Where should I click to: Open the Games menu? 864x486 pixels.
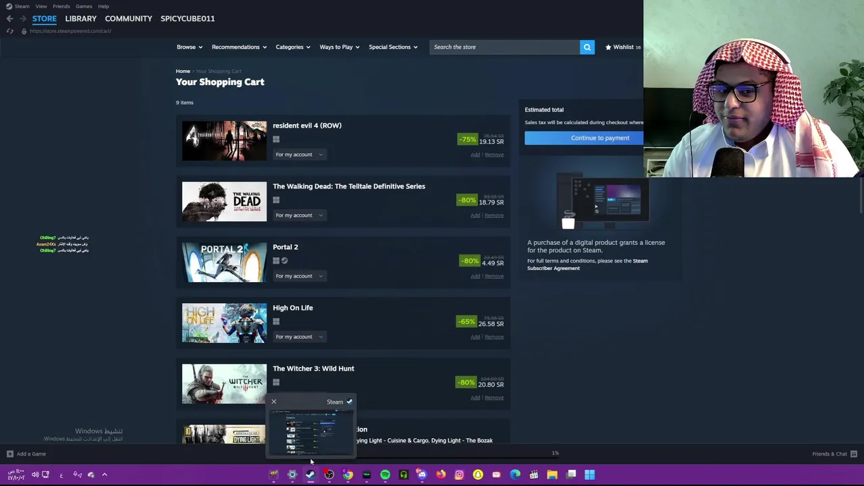[x=84, y=6]
